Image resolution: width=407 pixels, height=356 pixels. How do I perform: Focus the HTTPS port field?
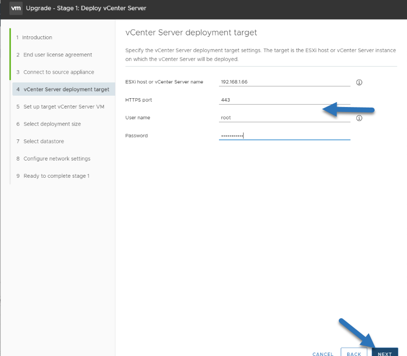coord(284,100)
